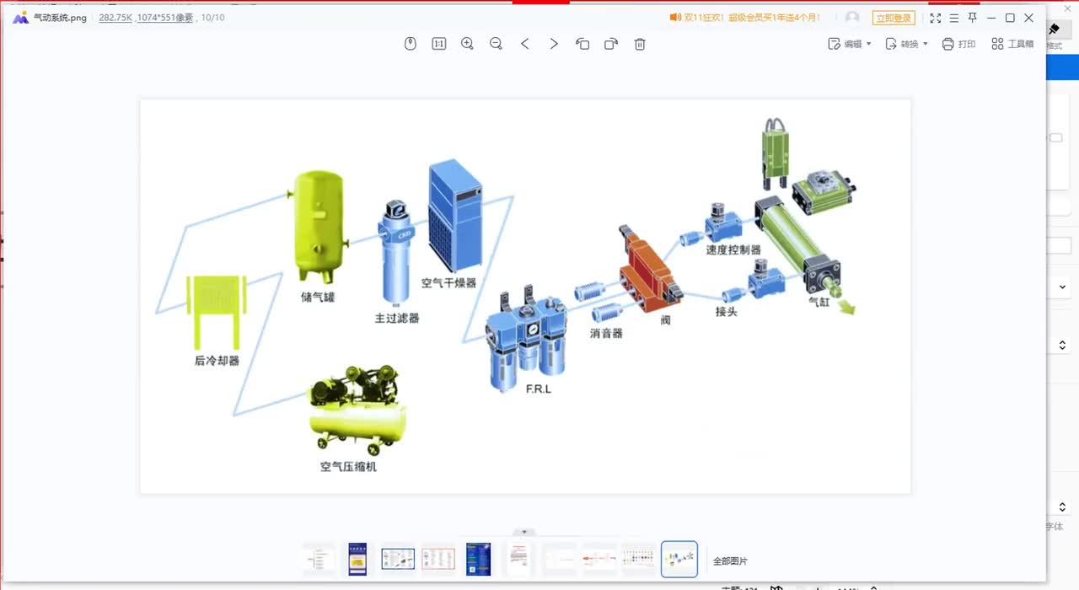
Task: Click the 储气罐 label in the image
Action: tap(318, 297)
